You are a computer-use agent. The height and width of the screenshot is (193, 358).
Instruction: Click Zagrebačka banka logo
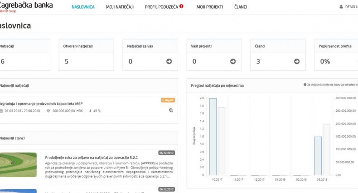25,7
